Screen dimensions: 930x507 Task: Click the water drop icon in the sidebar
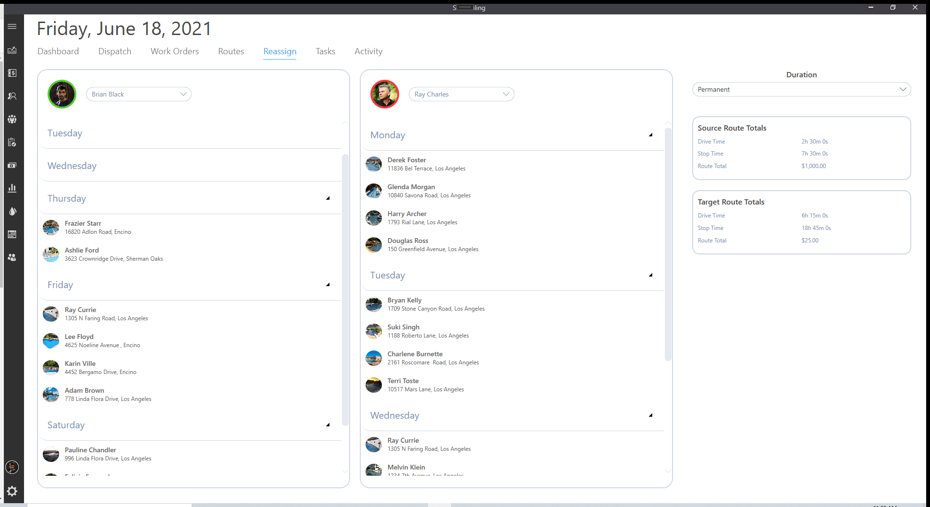12,211
